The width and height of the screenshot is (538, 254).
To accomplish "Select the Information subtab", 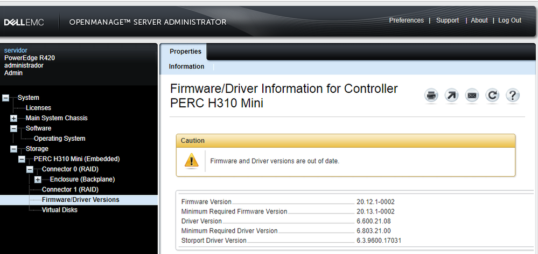I will click(187, 66).
